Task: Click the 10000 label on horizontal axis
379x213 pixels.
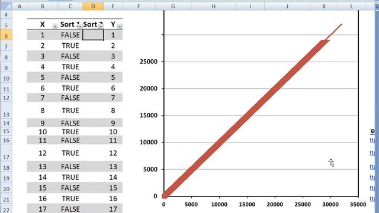Action: [x=219, y=205]
